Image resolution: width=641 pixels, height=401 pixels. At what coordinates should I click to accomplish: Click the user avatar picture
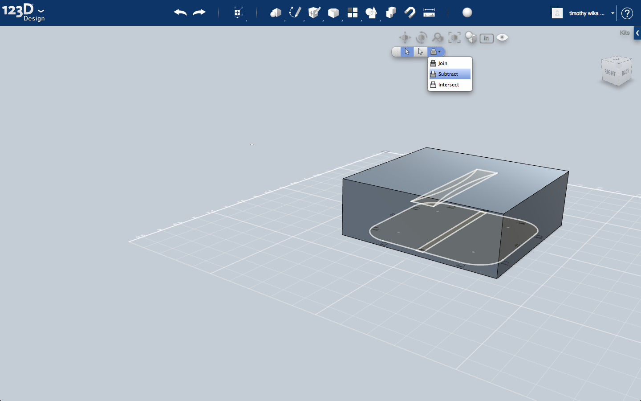[557, 13]
